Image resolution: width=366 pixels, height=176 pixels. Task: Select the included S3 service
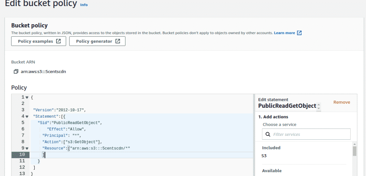[264, 156]
